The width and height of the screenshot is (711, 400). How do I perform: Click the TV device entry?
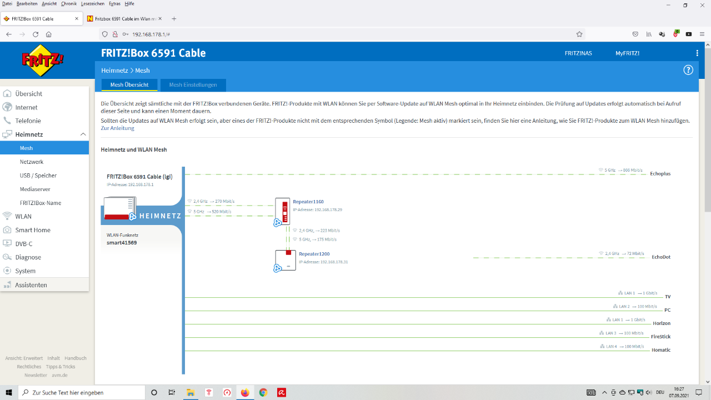coord(668,297)
